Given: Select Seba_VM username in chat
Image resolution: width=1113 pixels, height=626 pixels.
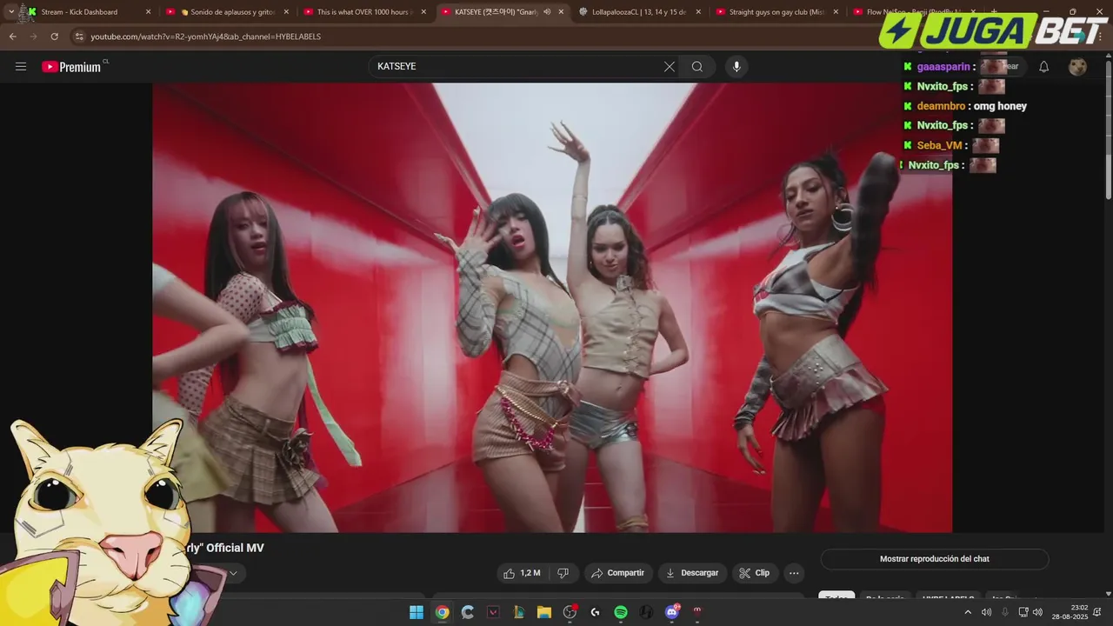Looking at the screenshot, I should pyautogui.click(x=939, y=145).
